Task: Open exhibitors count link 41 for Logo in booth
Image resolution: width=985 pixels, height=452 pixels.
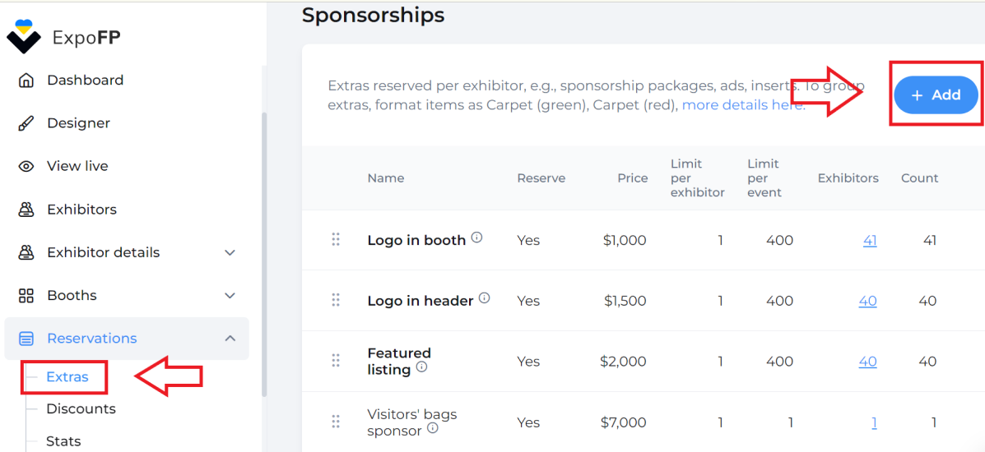Action: 870,241
